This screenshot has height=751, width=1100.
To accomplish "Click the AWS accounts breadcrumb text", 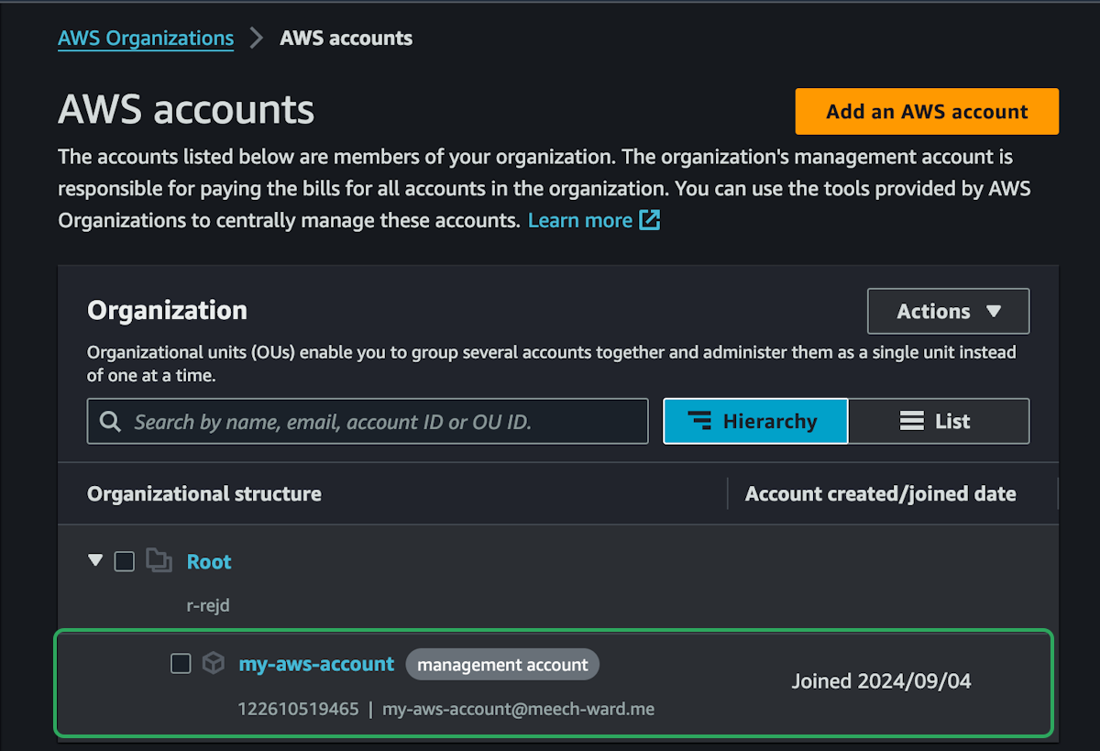I will click(x=346, y=39).
